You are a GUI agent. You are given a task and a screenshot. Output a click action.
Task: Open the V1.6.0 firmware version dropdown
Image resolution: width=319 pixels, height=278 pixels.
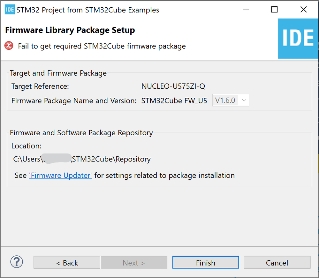(x=231, y=101)
